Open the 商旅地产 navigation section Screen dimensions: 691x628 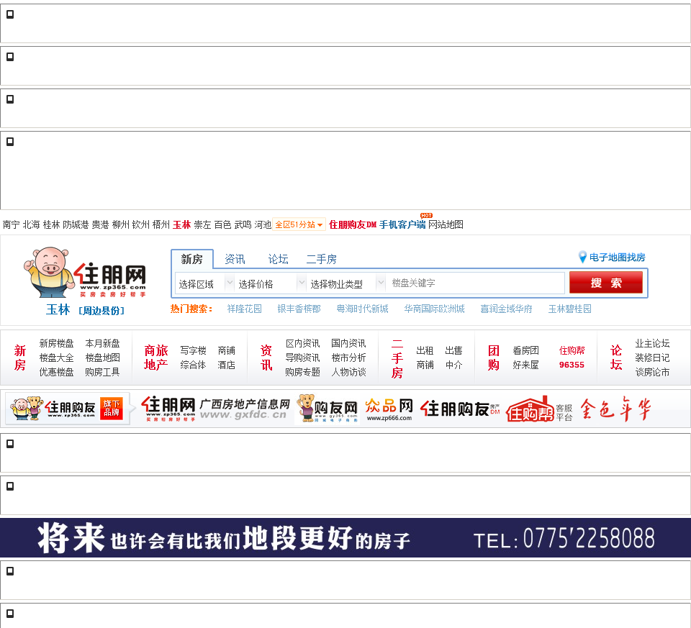[x=156, y=358]
